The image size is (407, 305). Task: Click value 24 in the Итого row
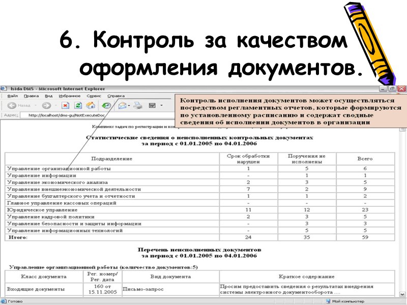click(x=248, y=237)
